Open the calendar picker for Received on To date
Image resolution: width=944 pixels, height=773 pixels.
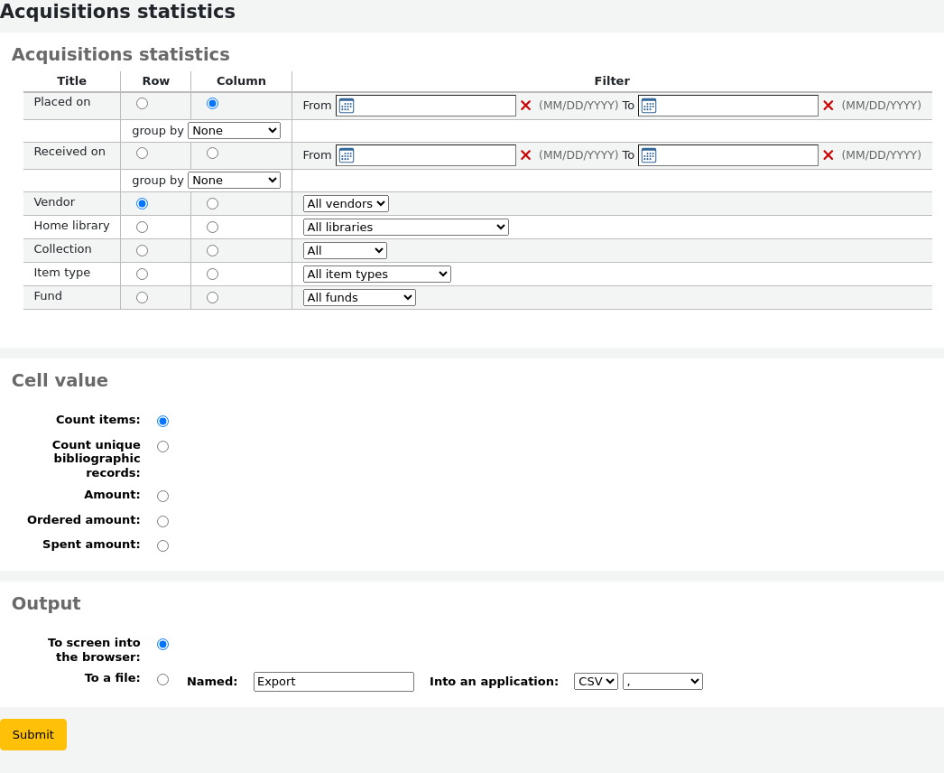coord(648,155)
